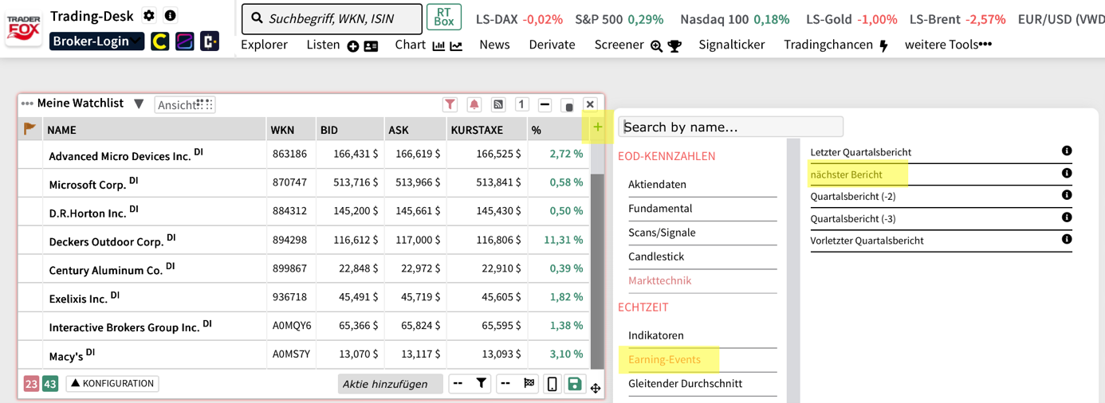Open the checkered flag selector

click(x=517, y=383)
